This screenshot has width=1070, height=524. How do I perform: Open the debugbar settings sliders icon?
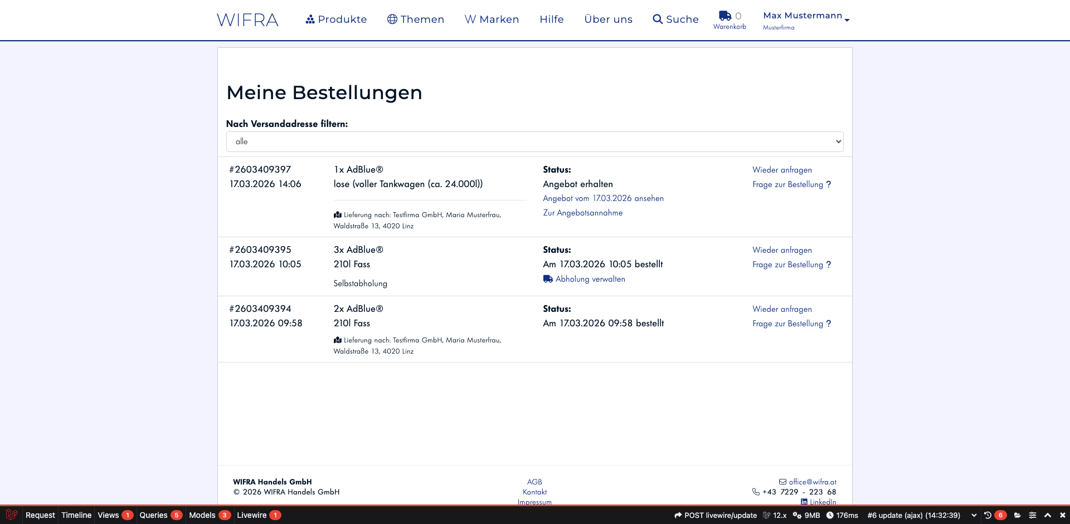coord(1032,515)
